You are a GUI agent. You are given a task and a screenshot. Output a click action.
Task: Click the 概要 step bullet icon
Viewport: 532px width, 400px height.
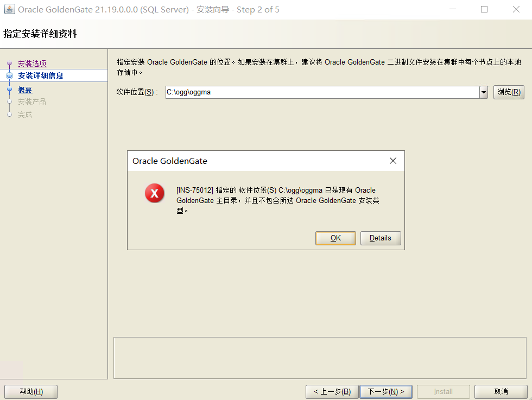(10, 90)
